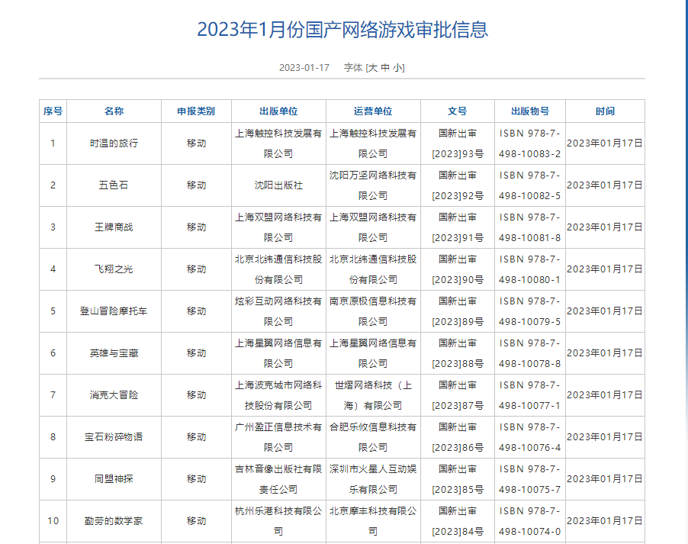The image size is (688, 544).
Task: Click the 时间 column header
Action: pyautogui.click(x=605, y=111)
